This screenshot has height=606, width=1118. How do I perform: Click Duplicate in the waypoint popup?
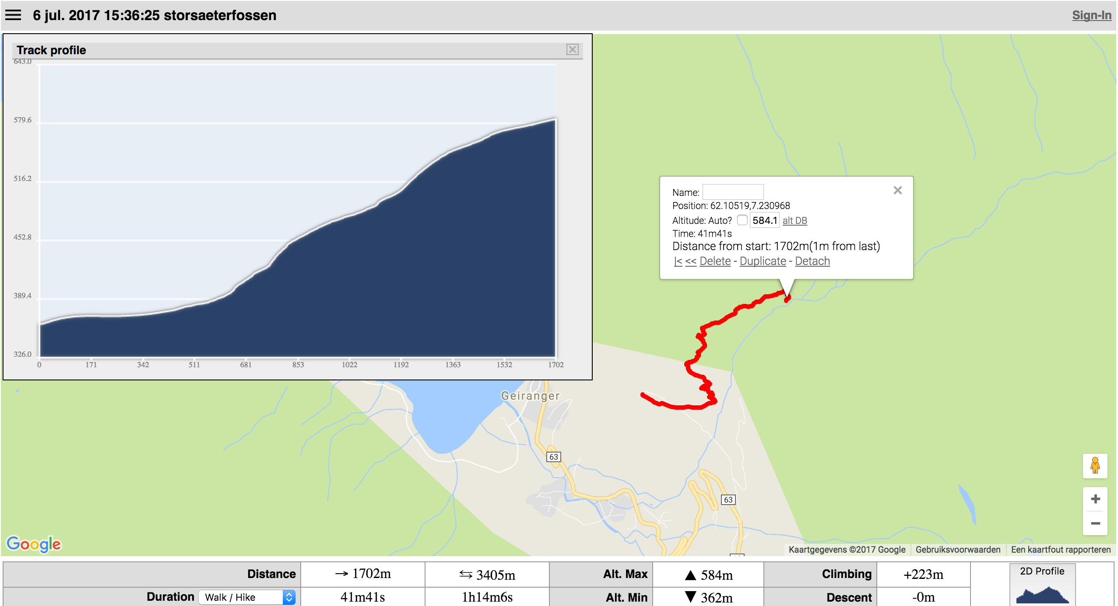click(x=763, y=261)
